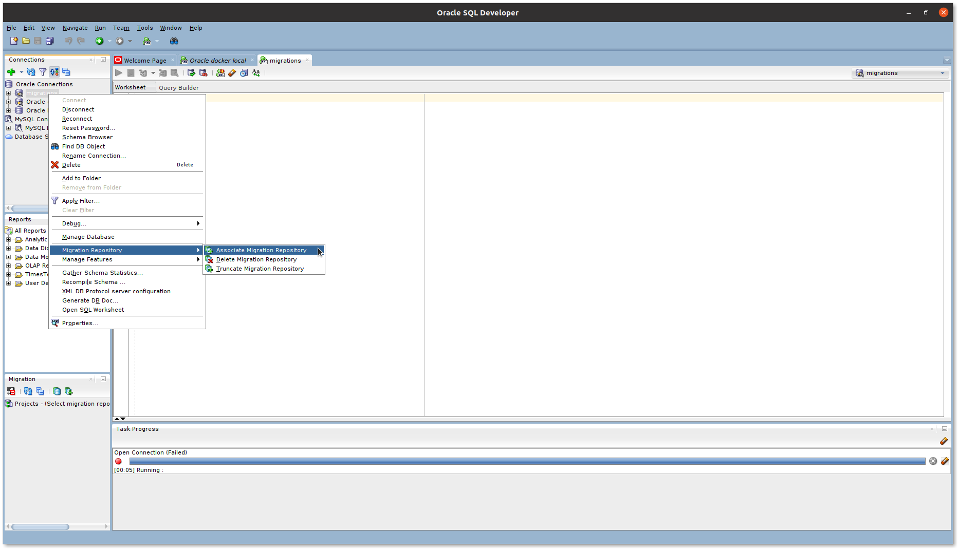Open the Tools menu
Screen dimensions: 958x549
coord(144,28)
